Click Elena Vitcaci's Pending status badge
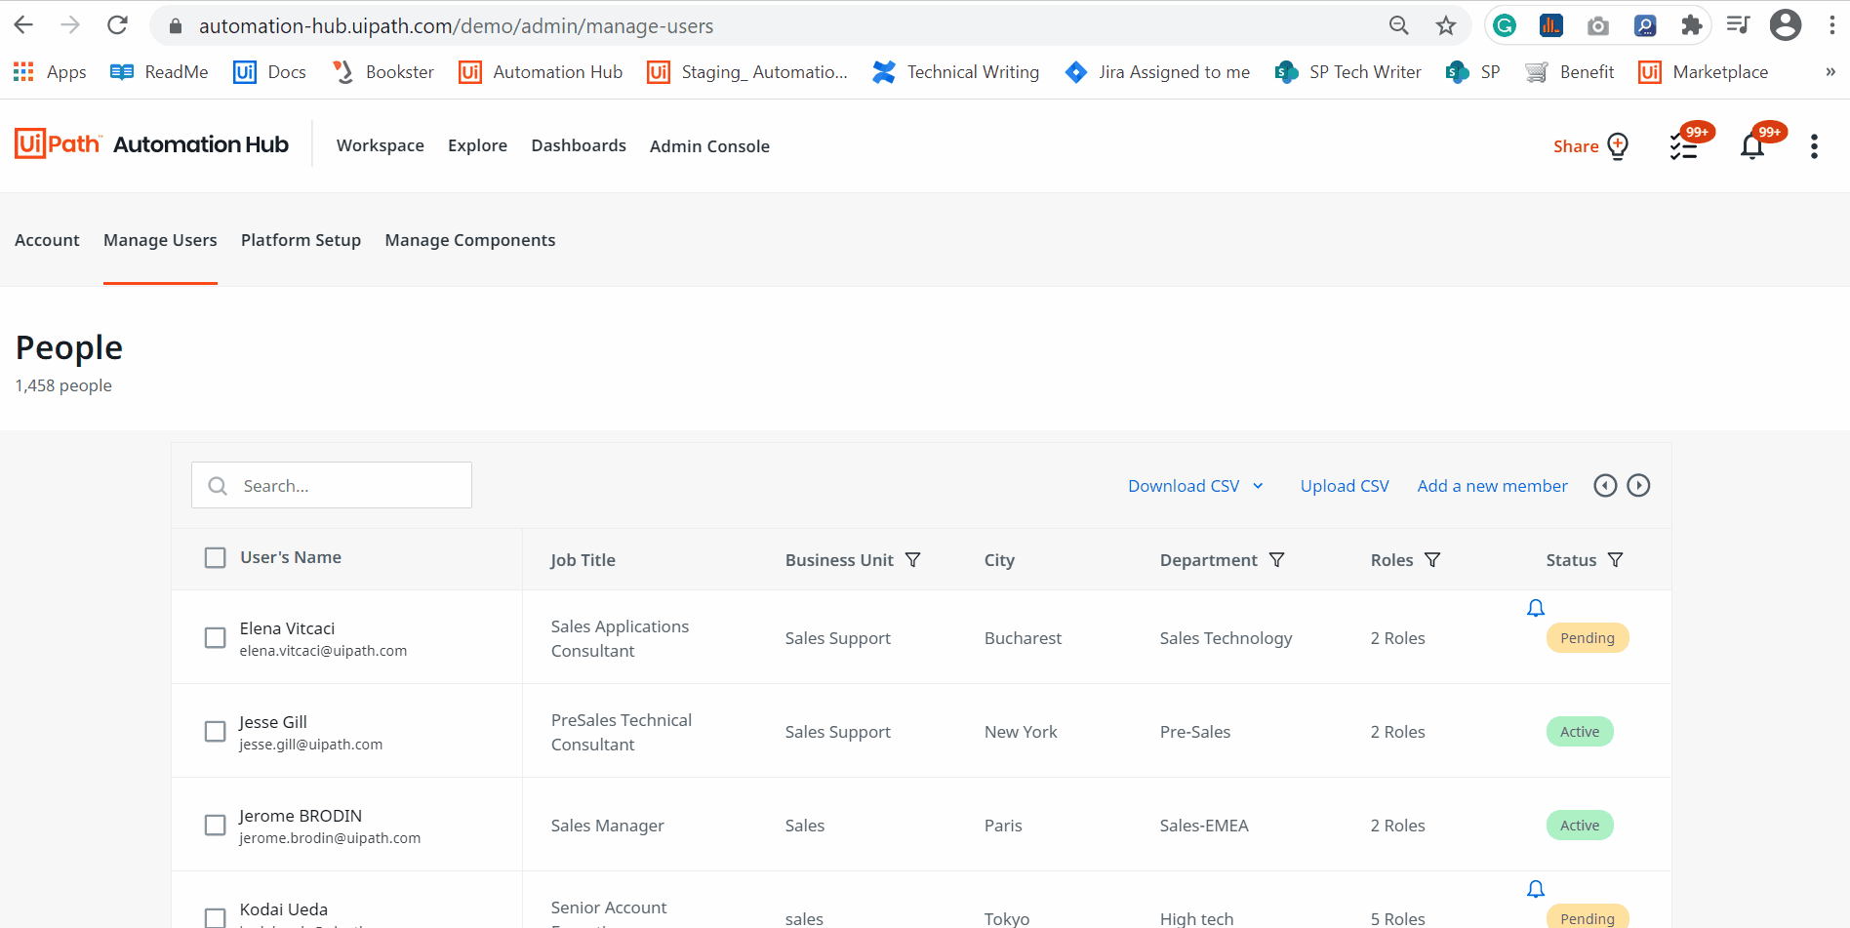 1588,638
